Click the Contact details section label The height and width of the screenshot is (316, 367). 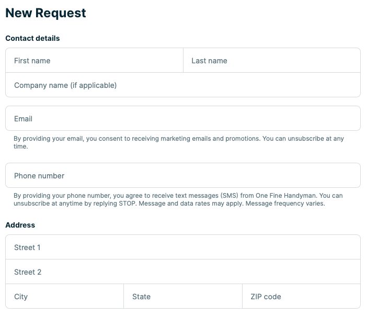[32, 38]
